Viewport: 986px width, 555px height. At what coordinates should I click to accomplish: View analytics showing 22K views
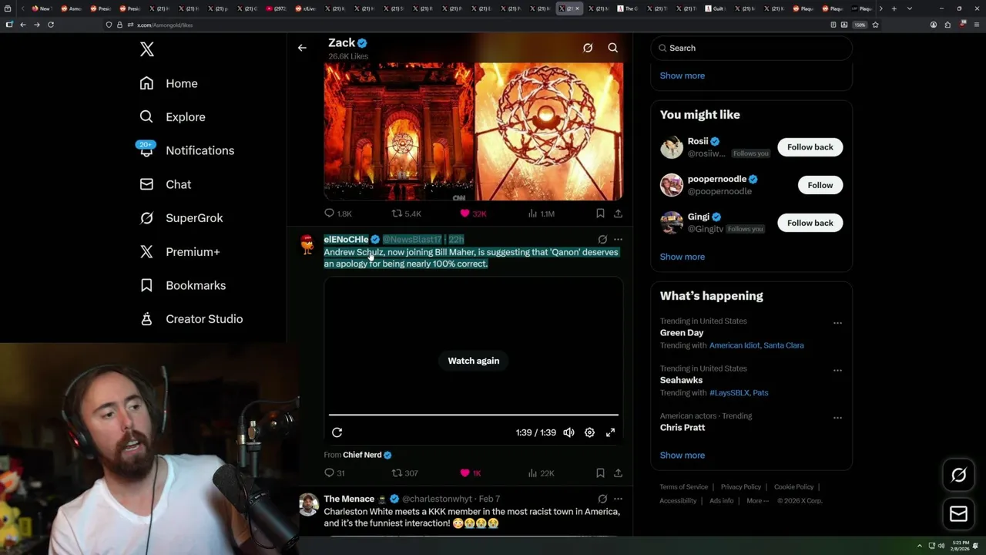click(541, 473)
